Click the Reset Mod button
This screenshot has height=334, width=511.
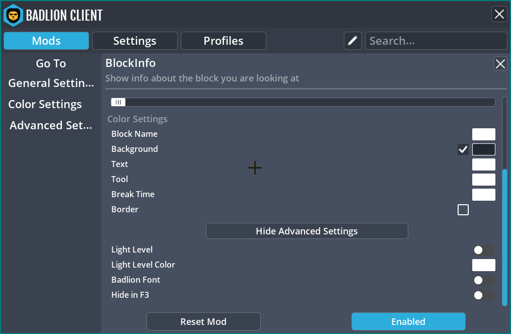[203, 321]
